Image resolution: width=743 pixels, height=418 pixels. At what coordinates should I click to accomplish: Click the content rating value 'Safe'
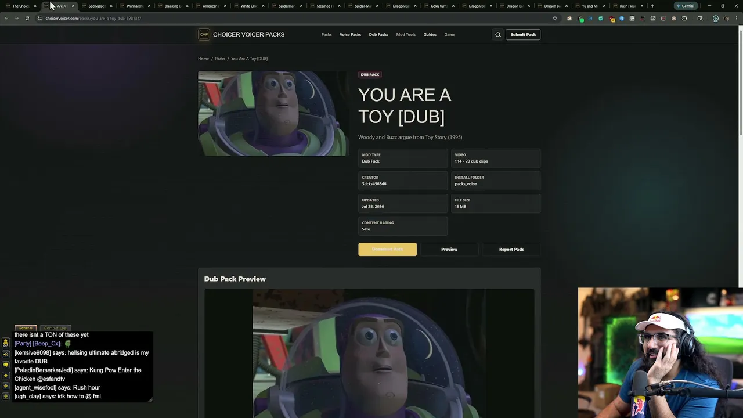pyautogui.click(x=366, y=229)
